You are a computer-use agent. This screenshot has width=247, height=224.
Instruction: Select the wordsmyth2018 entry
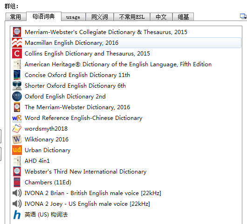pyautogui.click(x=126, y=128)
